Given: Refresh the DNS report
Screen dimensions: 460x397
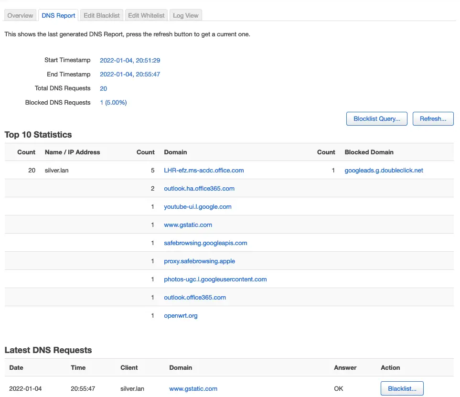Looking at the screenshot, I should pos(433,119).
